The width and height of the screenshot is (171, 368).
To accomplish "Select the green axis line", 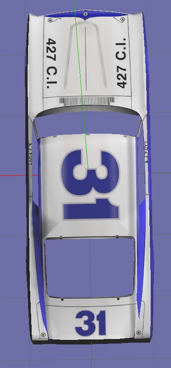I will pyautogui.click(x=81, y=84).
